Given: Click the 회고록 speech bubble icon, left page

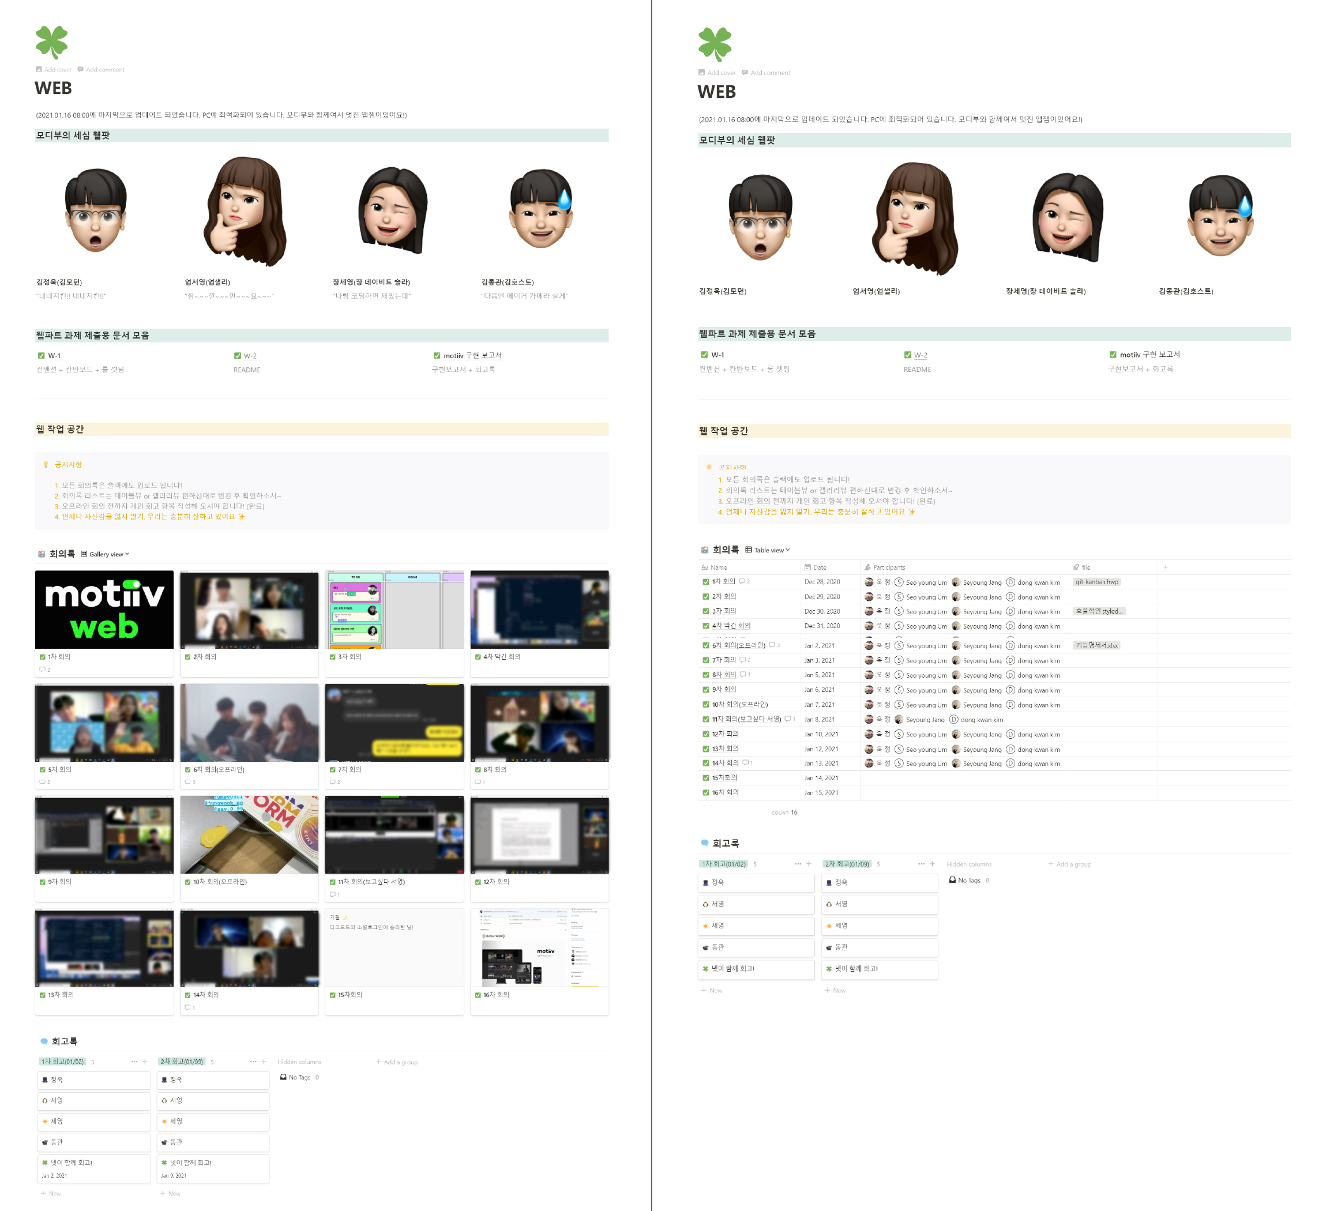Looking at the screenshot, I should click(44, 1041).
